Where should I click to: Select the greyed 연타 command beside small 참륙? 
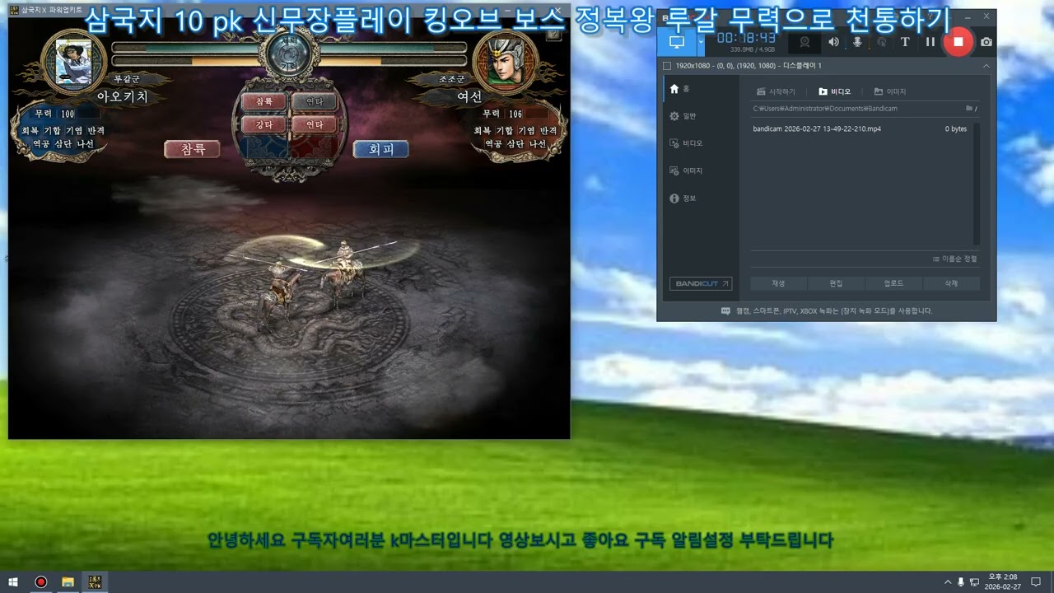point(315,101)
